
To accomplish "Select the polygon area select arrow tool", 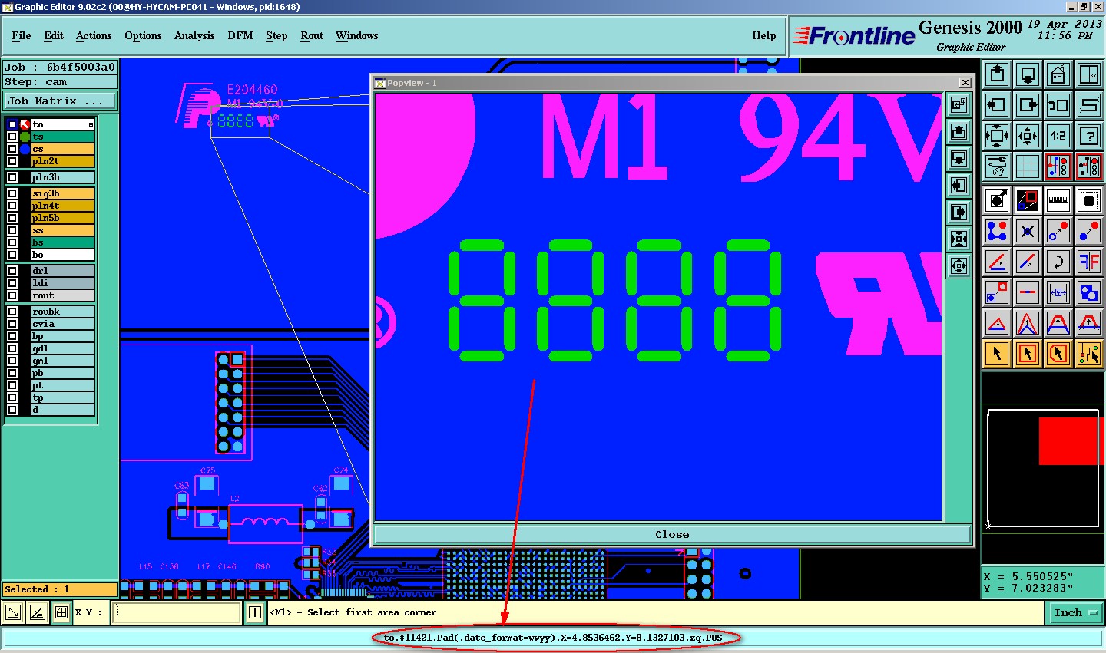I will pyautogui.click(x=1058, y=354).
